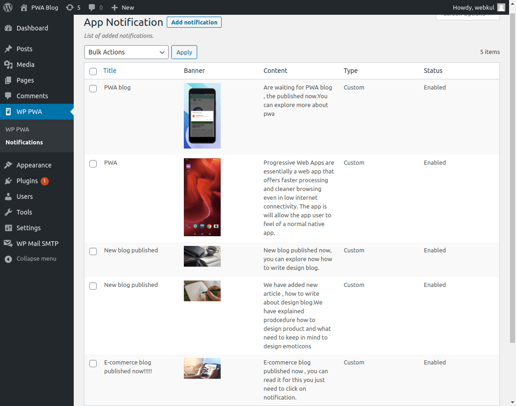Open the Appearance menu
This screenshot has height=406, width=516.
(34, 165)
